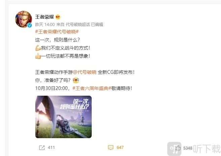Open the @代号破晓 mention link
This screenshot has height=156, width=221.
coord(85,72)
